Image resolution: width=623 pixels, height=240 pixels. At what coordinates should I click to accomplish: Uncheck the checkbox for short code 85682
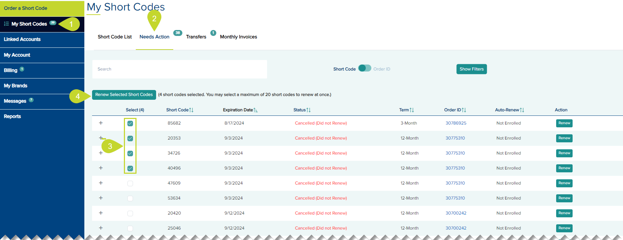tap(130, 123)
